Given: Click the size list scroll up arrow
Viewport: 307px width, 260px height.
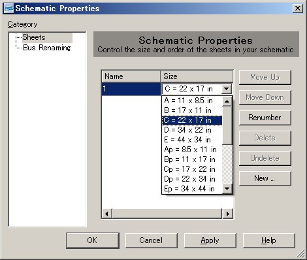Looking at the screenshot, I should click(227, 101).
